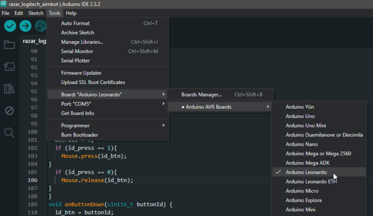Select the Arduino Nano board
The width and height of the screenshot is (373, 216).
[319, 144]
